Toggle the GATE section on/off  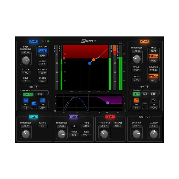pos(34,41)
